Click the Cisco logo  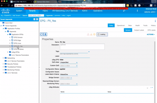click(x=5, y=11)
